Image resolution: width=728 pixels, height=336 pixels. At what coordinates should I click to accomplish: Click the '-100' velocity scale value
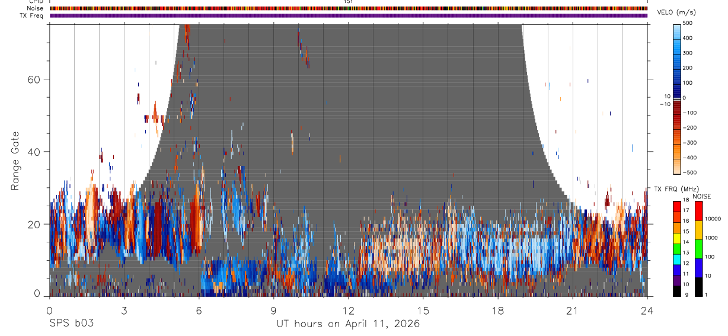coord(691,113)
